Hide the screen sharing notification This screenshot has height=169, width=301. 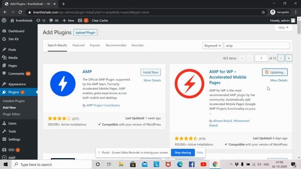(x=200, y=153)
